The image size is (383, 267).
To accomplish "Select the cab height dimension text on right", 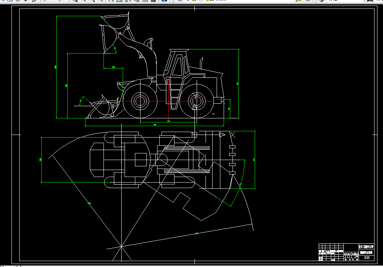I will pyautogui.click(x=237, y=84).
